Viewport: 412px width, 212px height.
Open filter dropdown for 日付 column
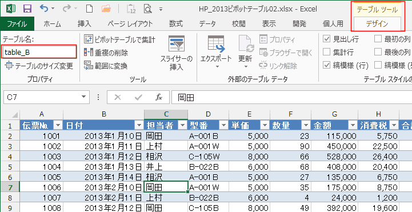(x=139, y=126)
